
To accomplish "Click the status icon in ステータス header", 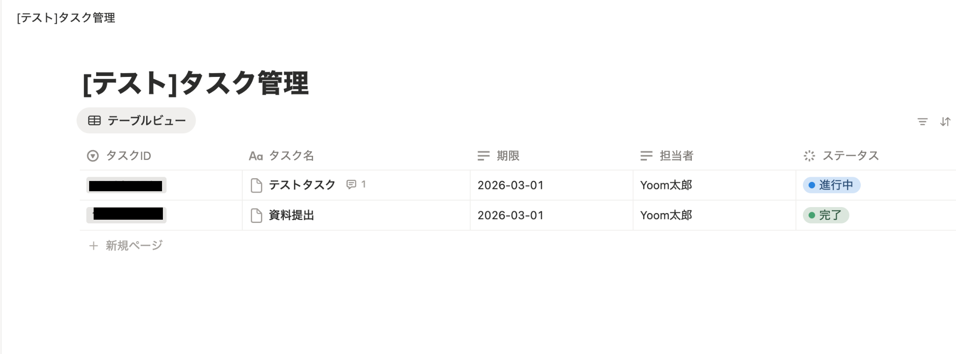I will click(809, 156).
